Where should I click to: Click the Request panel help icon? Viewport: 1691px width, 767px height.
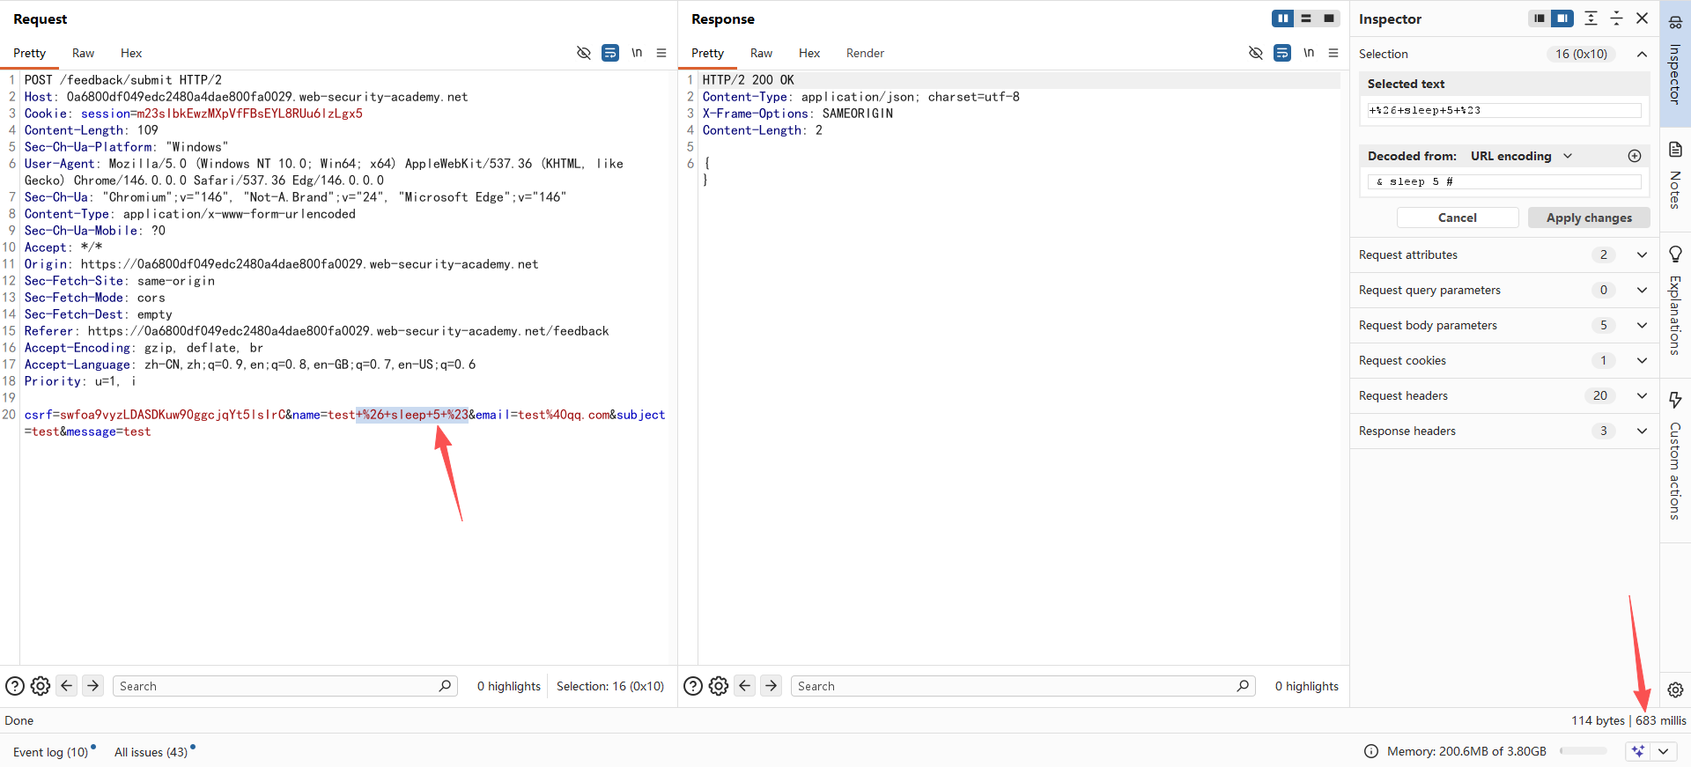[x=15, y=686]
